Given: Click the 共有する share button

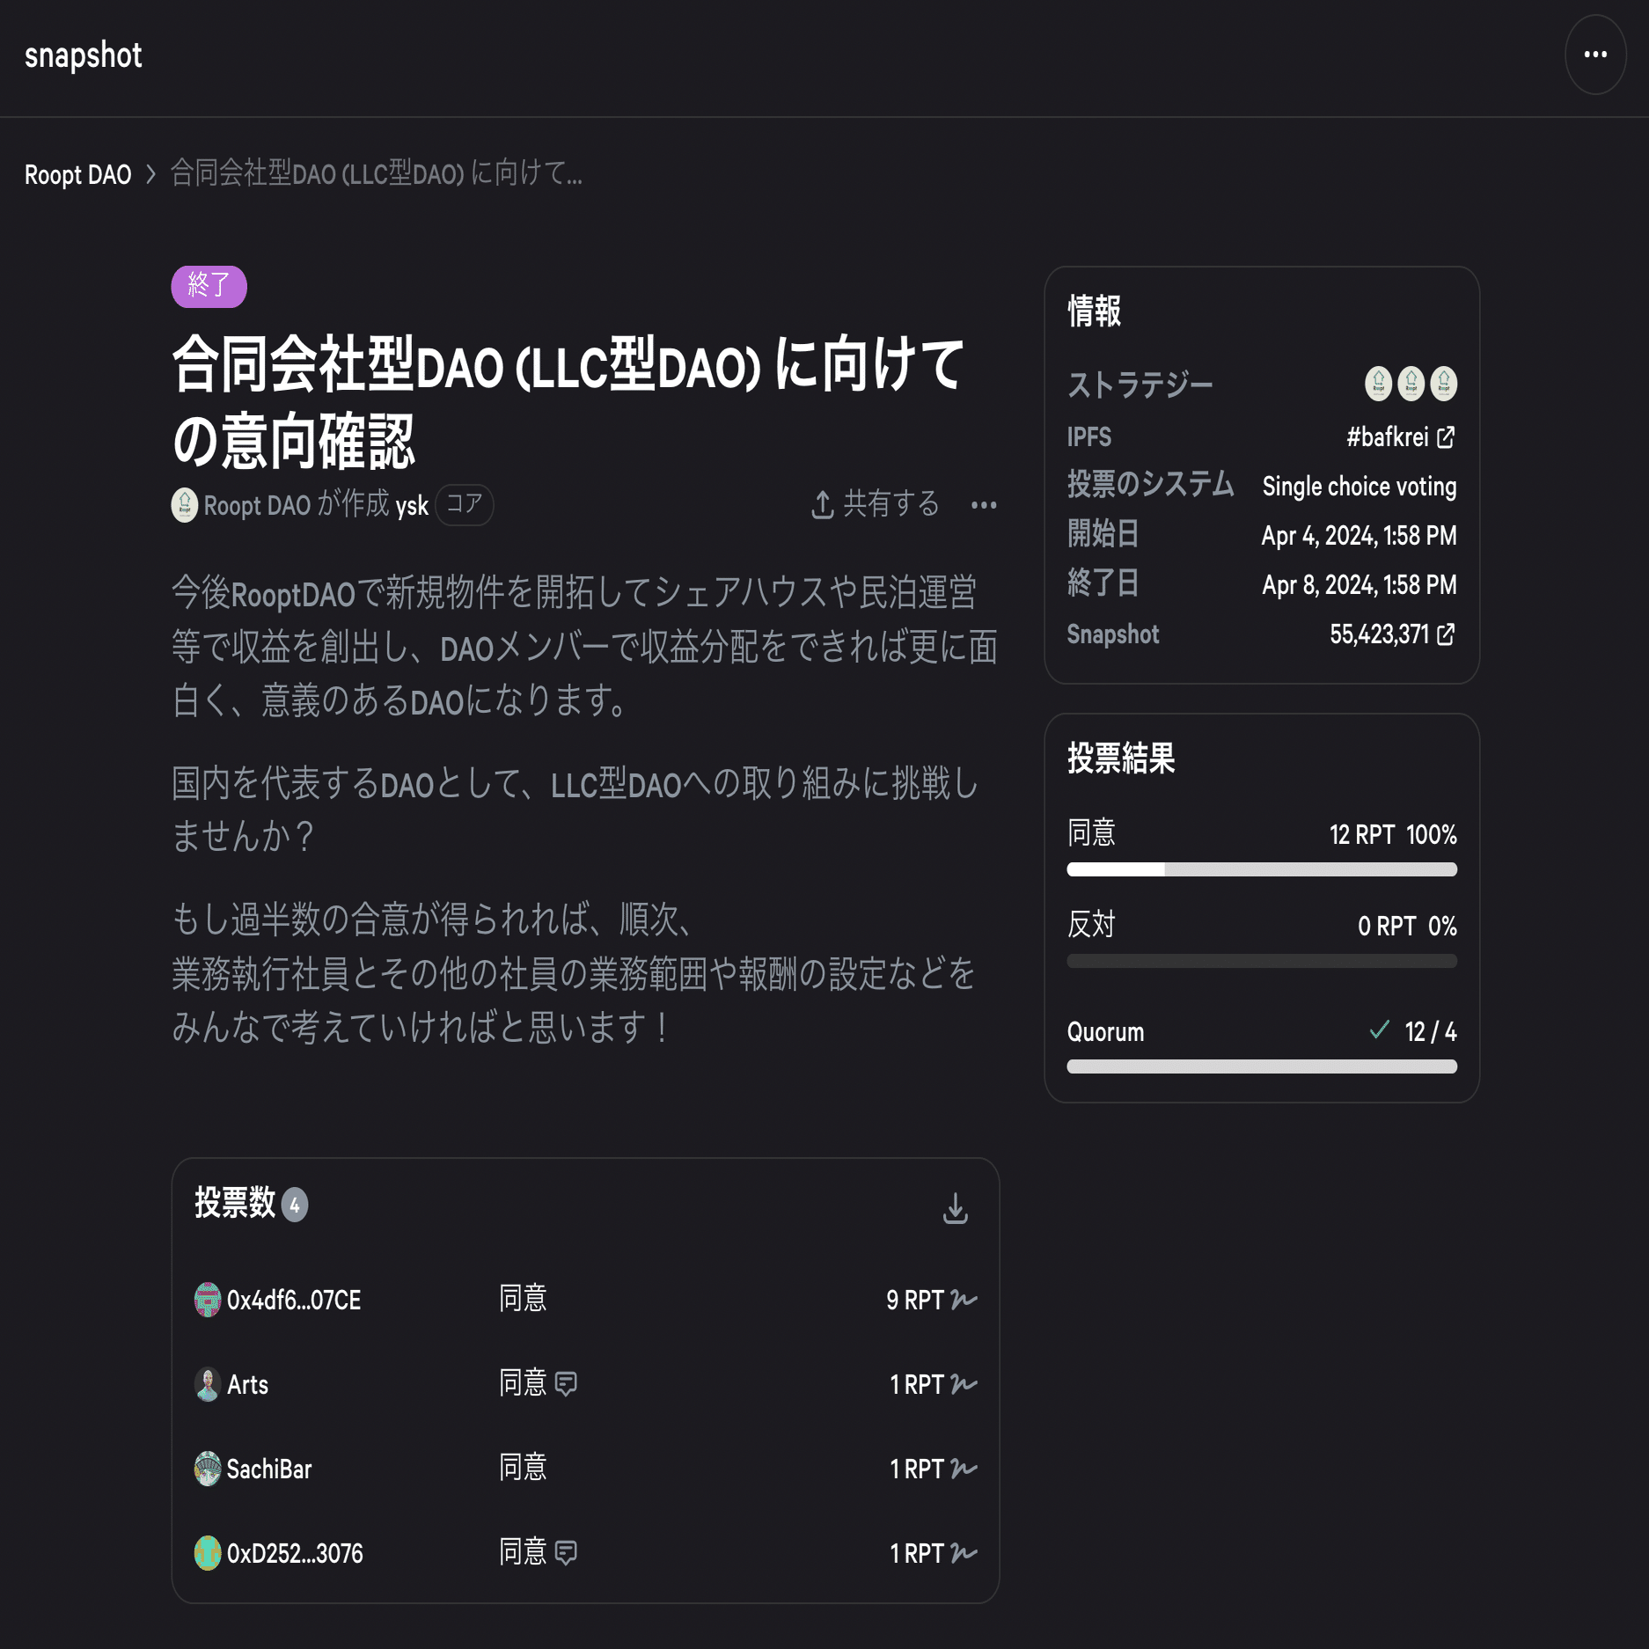Looking at the screenshot, I should [x=875, y=504].
